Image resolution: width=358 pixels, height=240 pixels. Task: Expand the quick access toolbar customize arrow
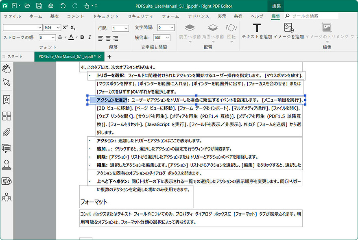(x=96, y=6)
